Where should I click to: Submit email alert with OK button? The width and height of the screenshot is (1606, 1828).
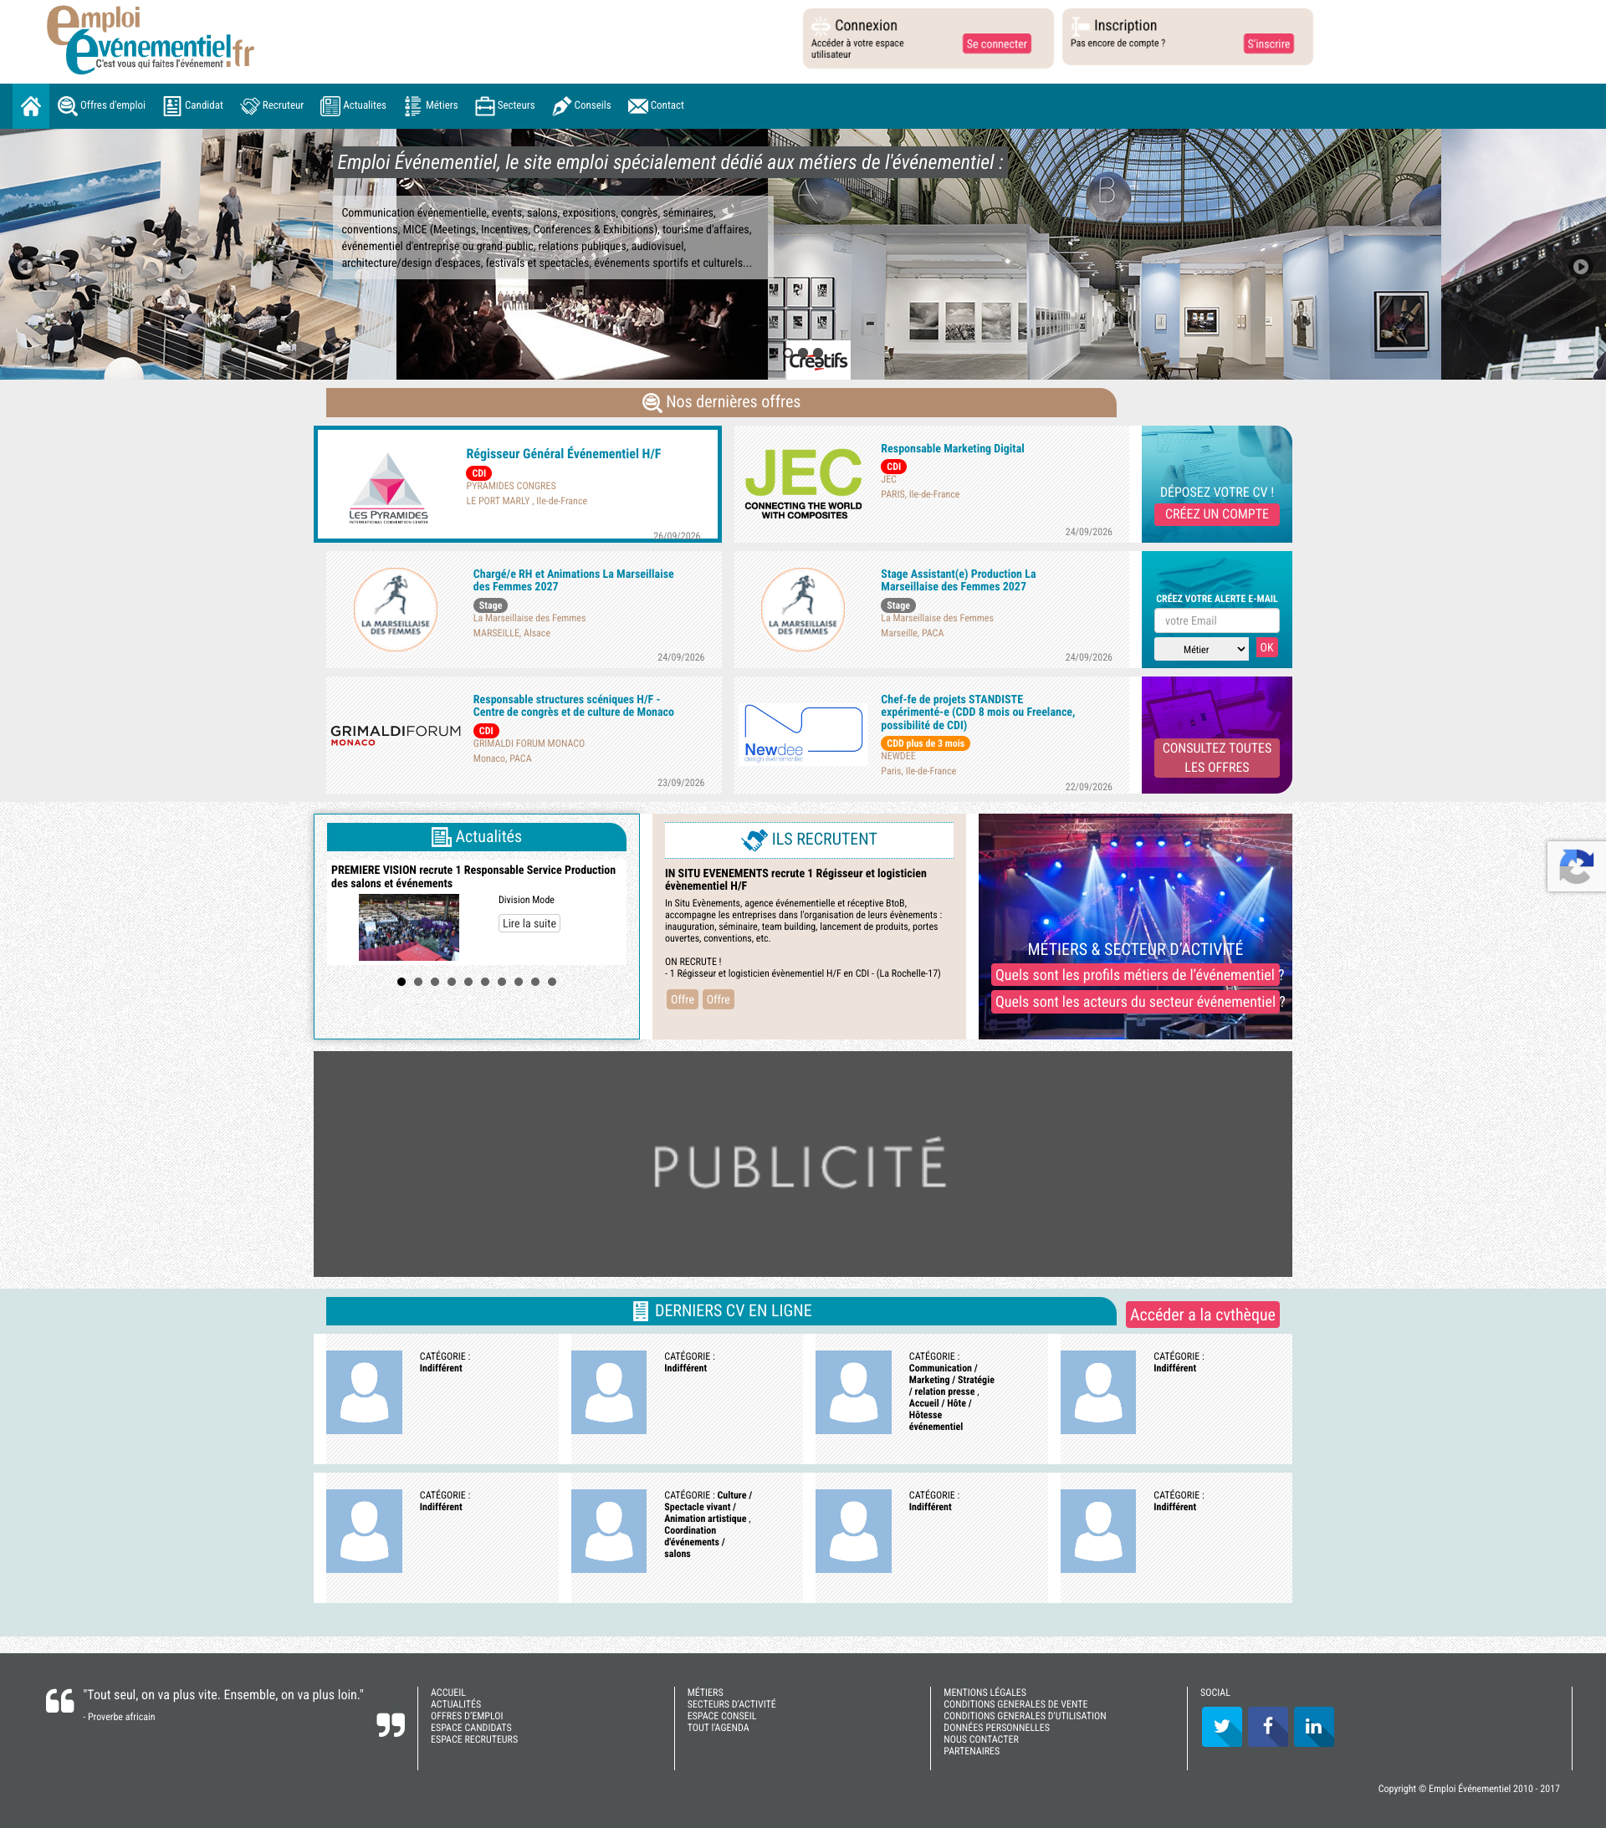(1267, 647)
